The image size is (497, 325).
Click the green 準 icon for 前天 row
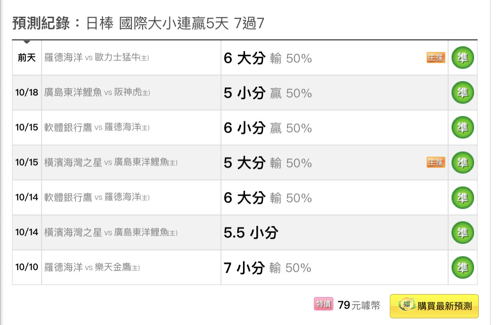tap(463, 58)
